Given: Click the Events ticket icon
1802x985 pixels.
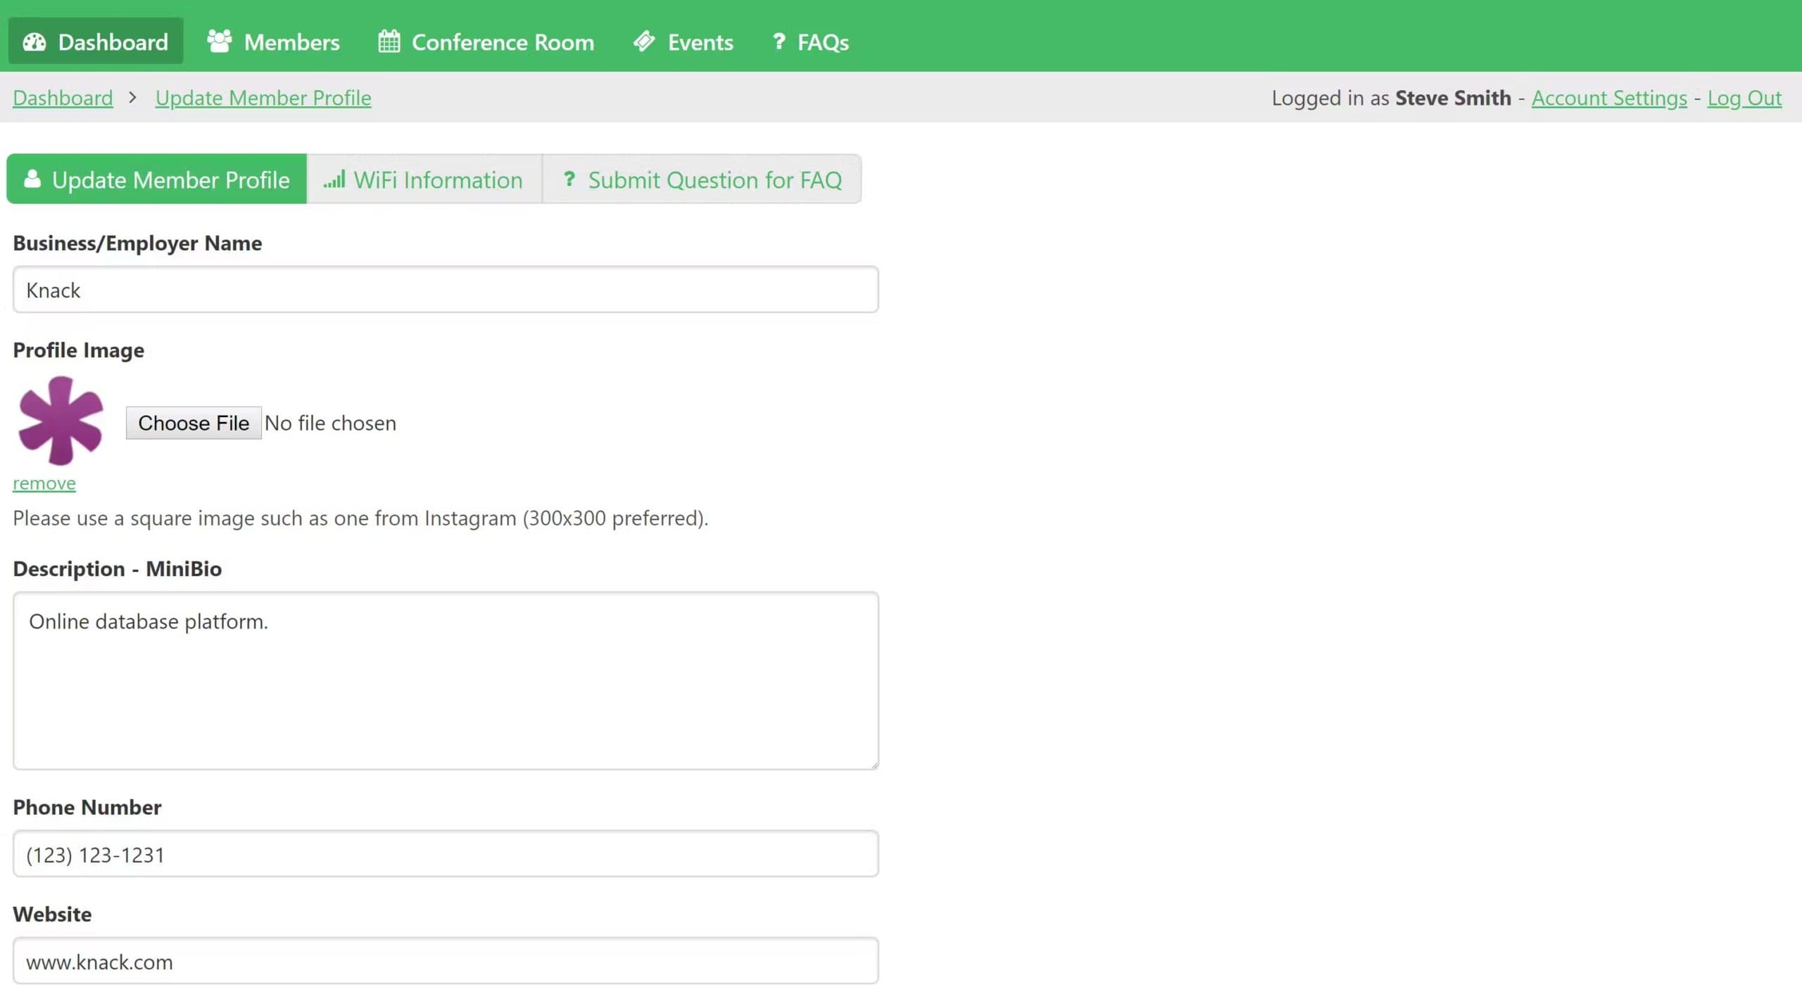Looking at the screenshot, I should click(x=643, y=42).
